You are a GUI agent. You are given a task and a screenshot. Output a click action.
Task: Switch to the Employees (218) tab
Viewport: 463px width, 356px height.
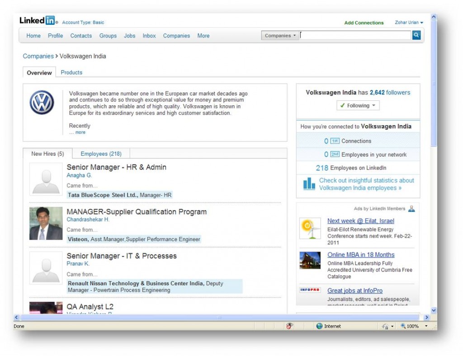(101, 154)
